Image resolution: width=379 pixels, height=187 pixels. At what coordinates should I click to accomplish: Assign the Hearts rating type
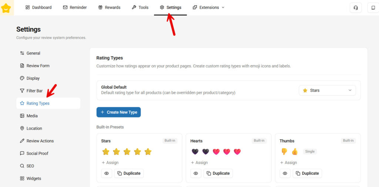tap(199, 163)
